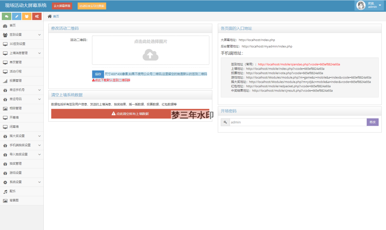Click the 上墙地址 mobile/index.php URL
This screenshot has height=230, width=386.
pyautogui.click(x=285, y=69)
